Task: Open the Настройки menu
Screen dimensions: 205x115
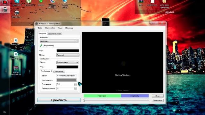Action: (50, 28)
